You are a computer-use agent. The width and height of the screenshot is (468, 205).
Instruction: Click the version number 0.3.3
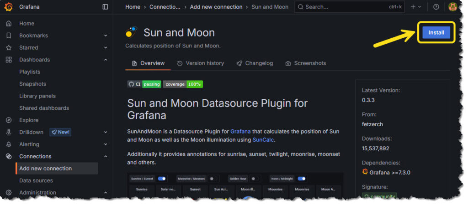coord(368,100)
